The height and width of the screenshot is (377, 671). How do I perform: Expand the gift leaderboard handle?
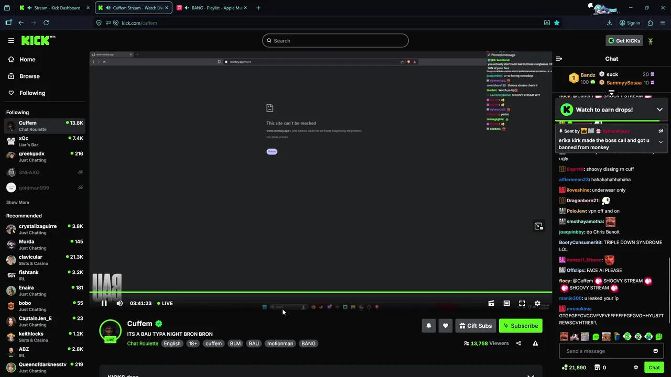(x=611, y=92)
